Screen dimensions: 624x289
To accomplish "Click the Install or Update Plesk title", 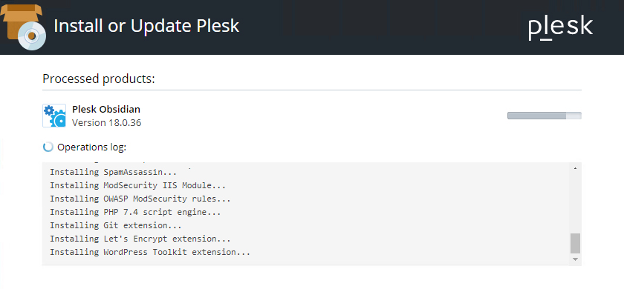I will 146,26.
